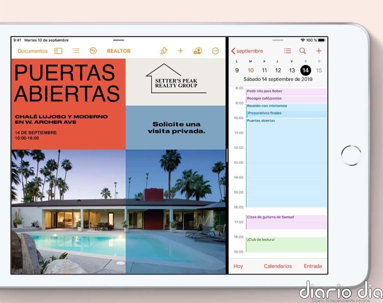Toggle the calendar list view icon
This screenshot has height=303, width=383.
click(287, 51)
